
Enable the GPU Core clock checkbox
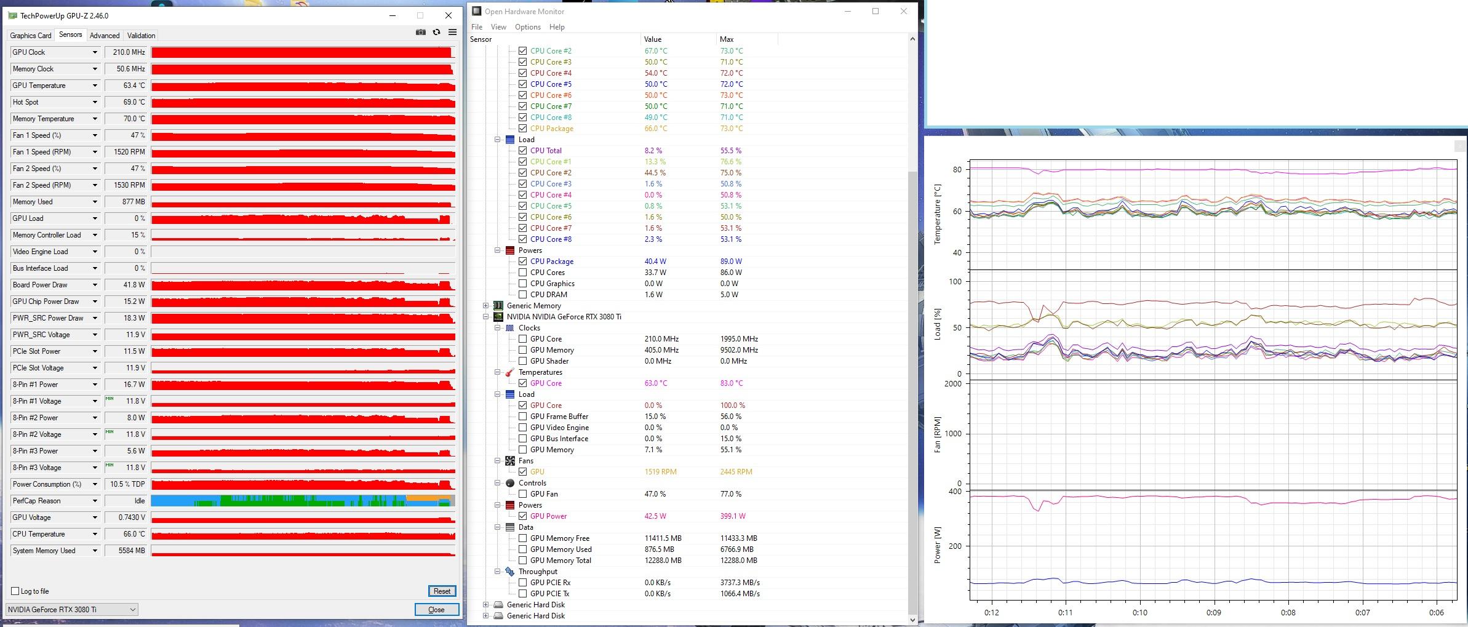(522, 339)
